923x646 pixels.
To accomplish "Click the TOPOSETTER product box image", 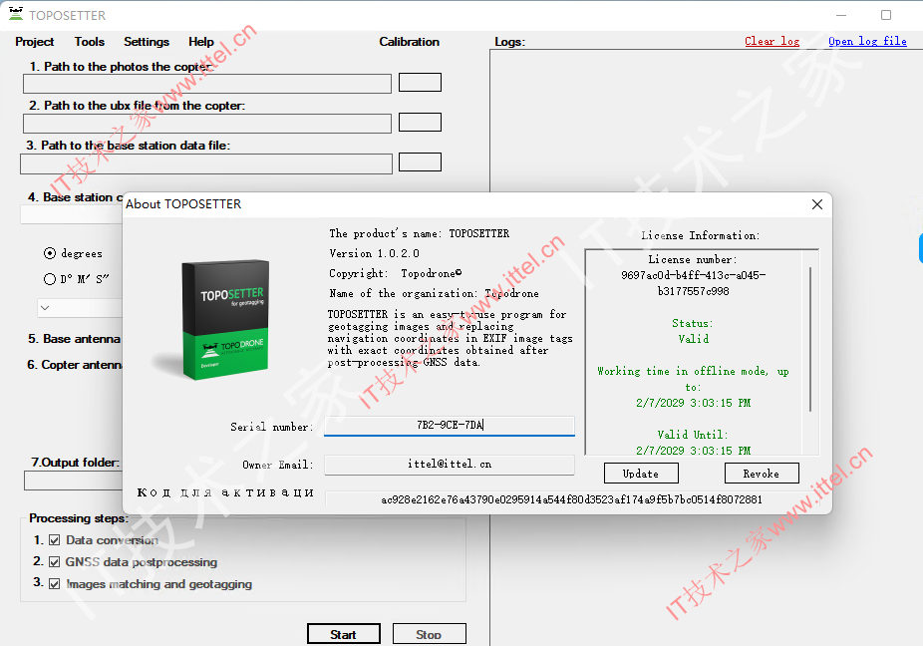I will pyautogui.click(x=225, y=320).
